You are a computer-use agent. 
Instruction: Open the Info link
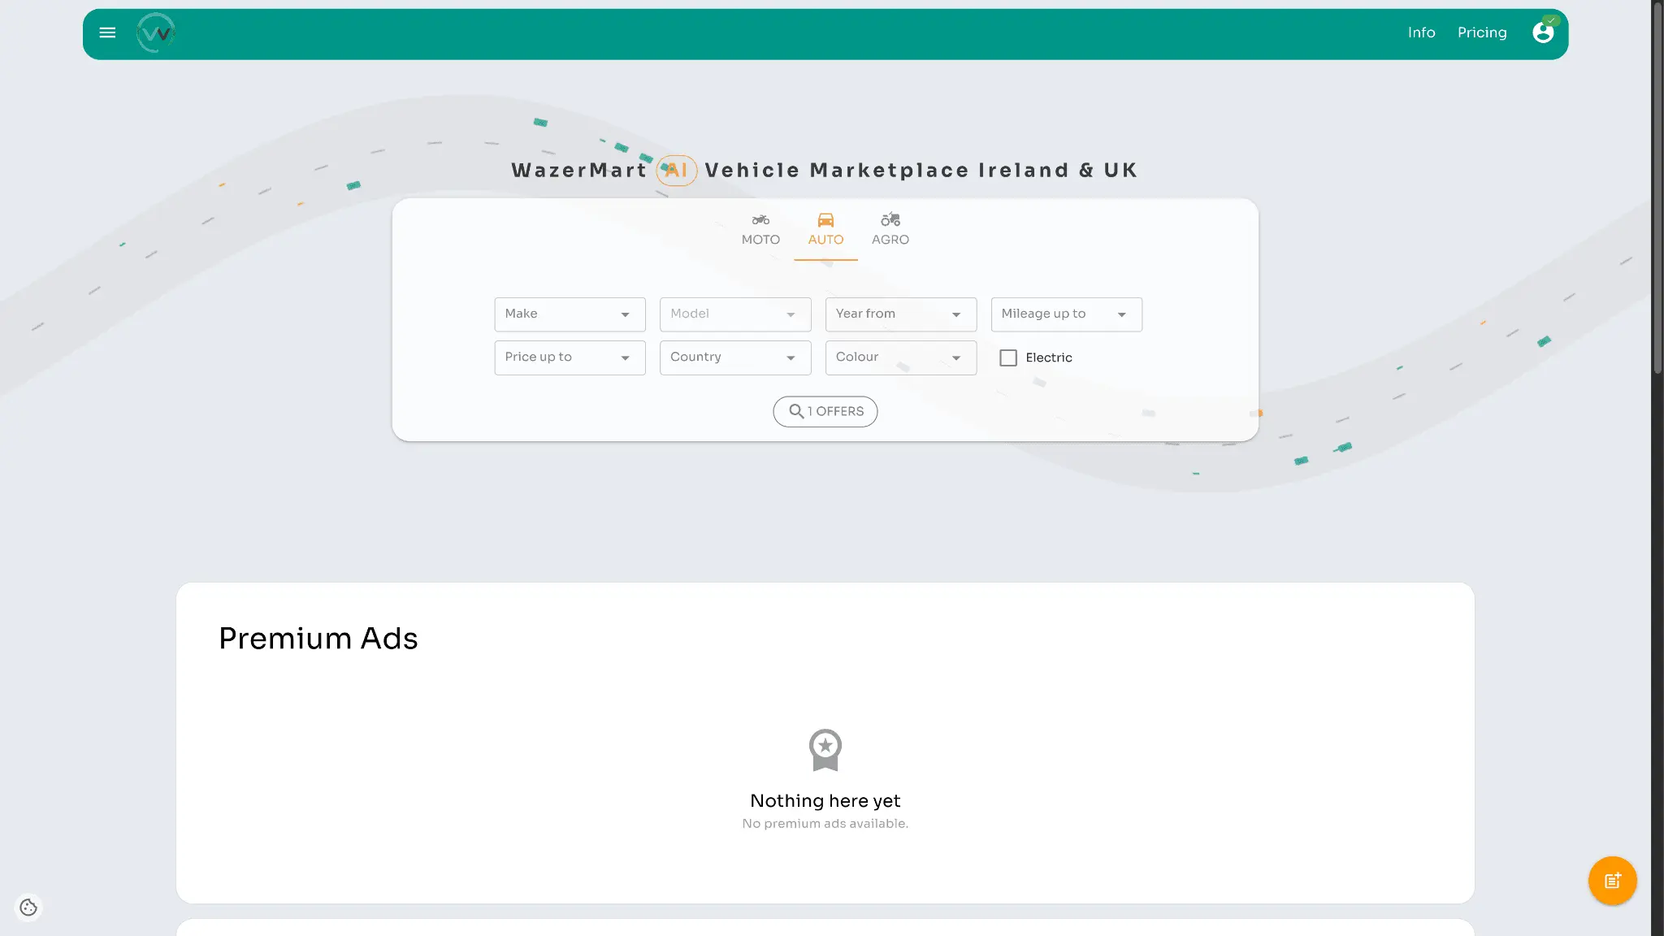(x=1421, y=33)
